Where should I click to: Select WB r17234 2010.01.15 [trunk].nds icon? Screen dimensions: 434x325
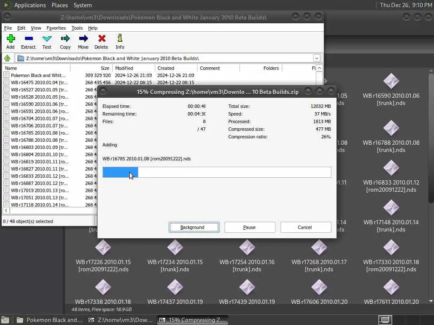[x=175, y=248]
